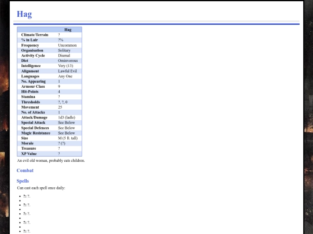Click the Intelligence row label
313x234 pixels.
(x=31, y=66)
